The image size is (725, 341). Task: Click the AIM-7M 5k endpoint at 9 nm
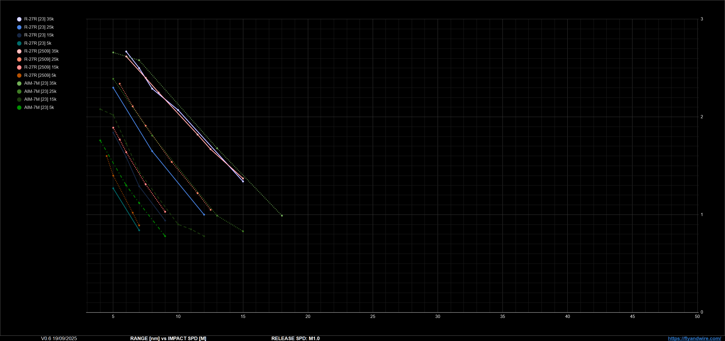point(165,236)
